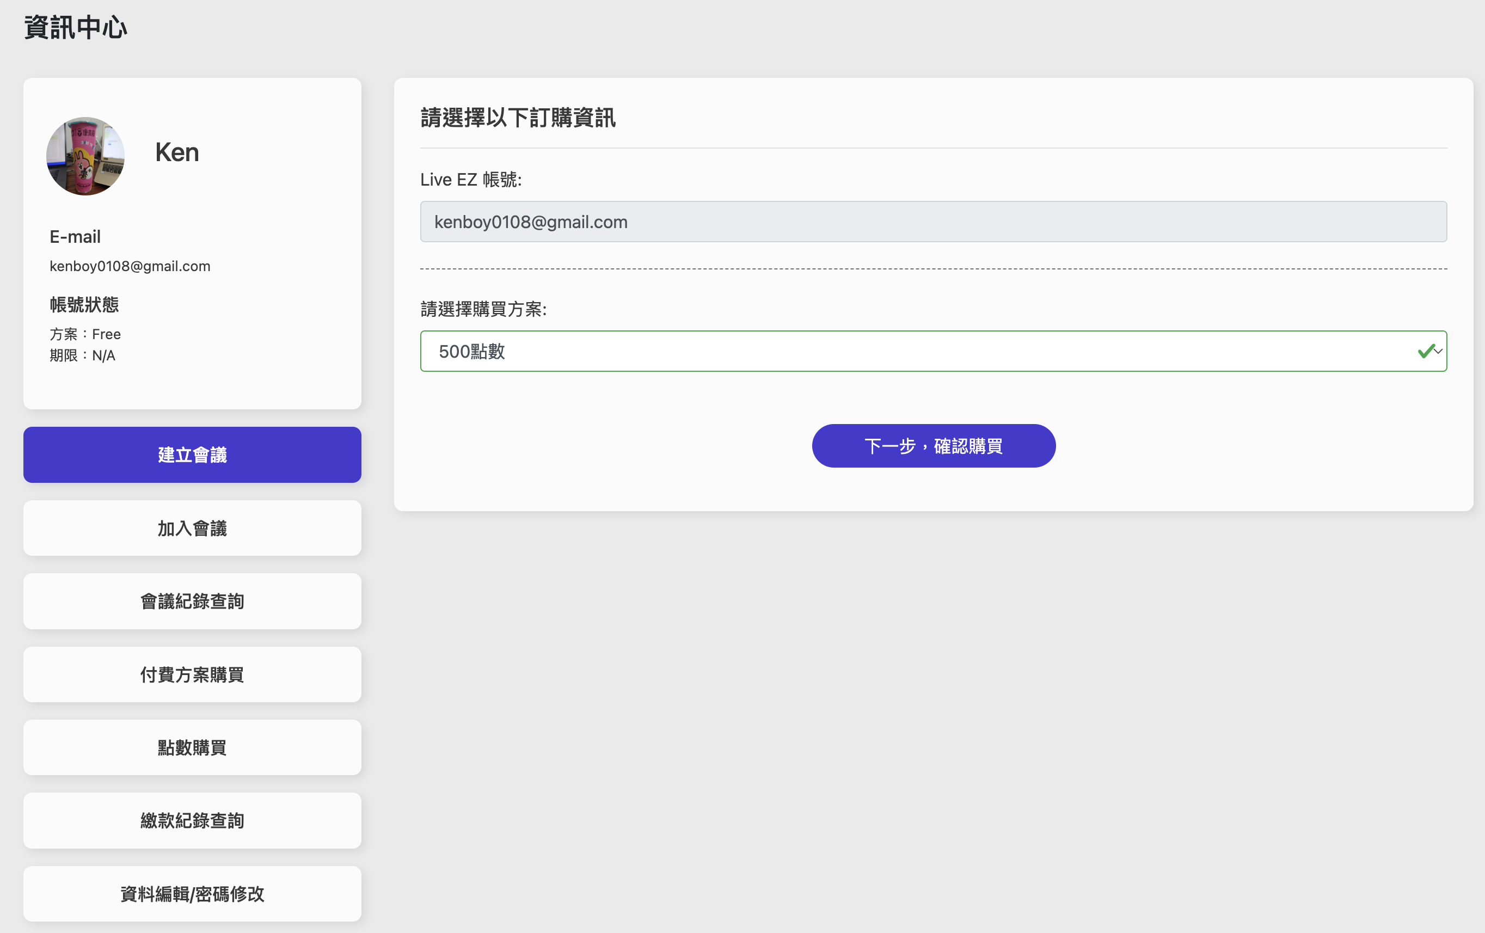Open 繳款紀錄查詢

(192, 820)
